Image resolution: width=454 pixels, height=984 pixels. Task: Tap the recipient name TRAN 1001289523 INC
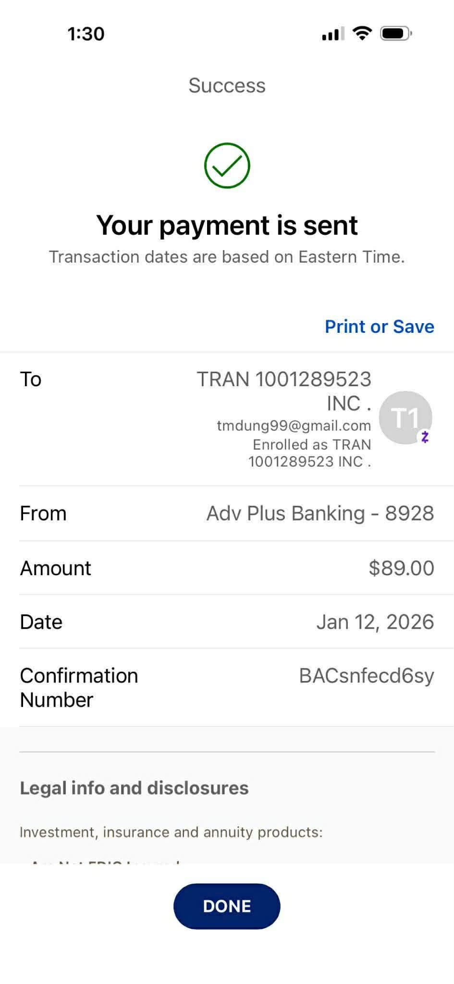pyautogui.click(x=284, y=391)
